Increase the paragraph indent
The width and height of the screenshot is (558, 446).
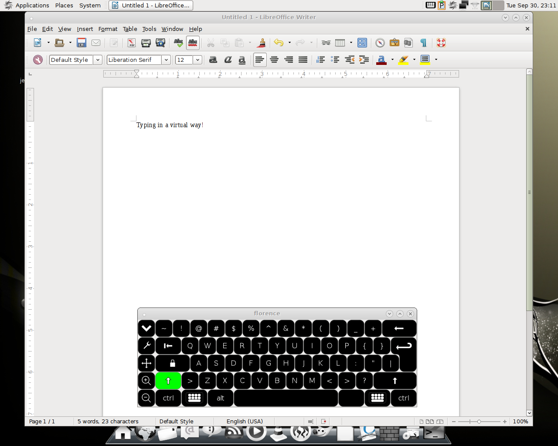[x=364, y=60]
